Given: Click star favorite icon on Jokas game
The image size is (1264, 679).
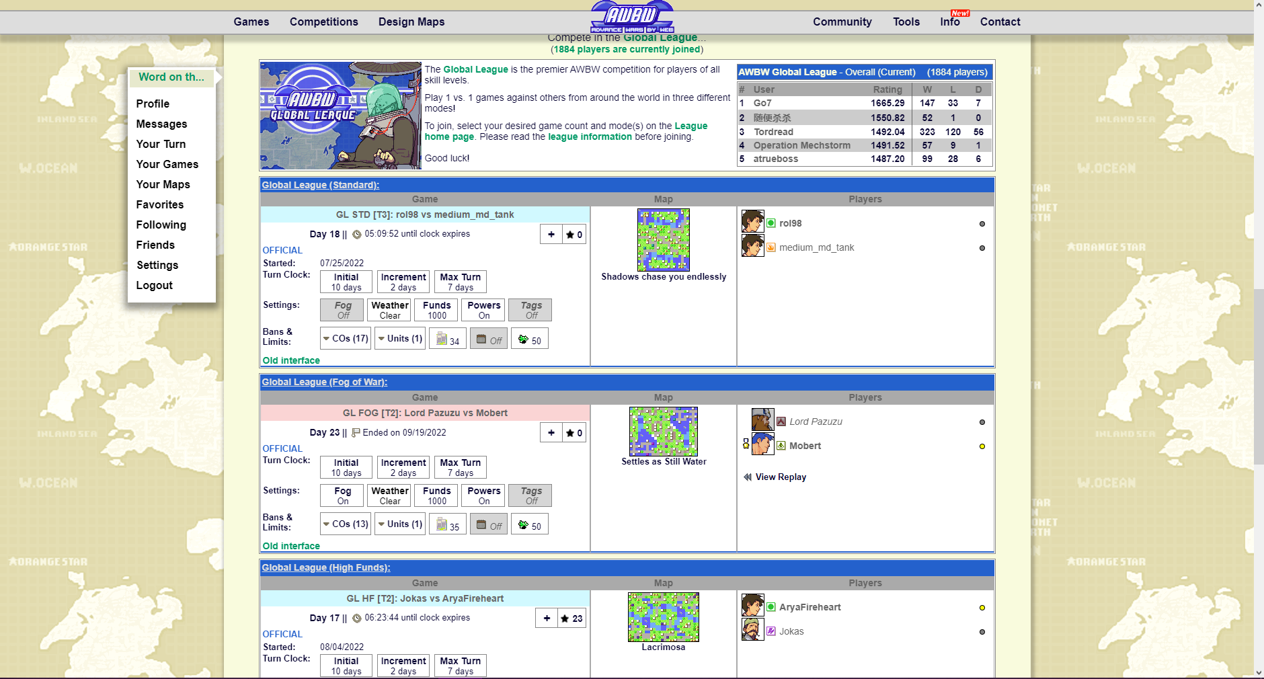Looking at the screenshot, I should click(x=572, y=618).
